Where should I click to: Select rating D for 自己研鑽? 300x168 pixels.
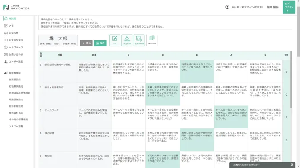pos(128,140)
